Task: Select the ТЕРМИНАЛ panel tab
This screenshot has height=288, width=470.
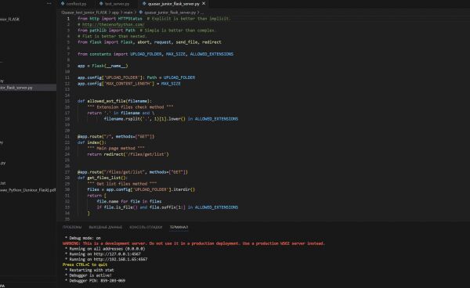Action: tap(179, 227)
